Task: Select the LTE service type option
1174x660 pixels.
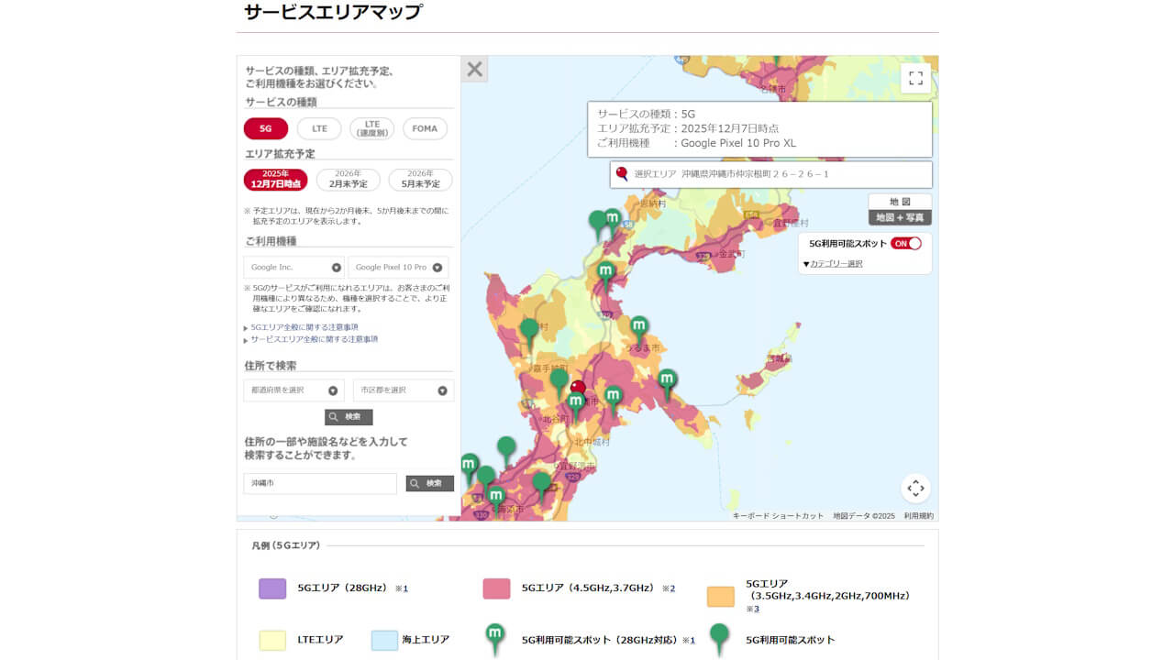Action: [318, 128]
